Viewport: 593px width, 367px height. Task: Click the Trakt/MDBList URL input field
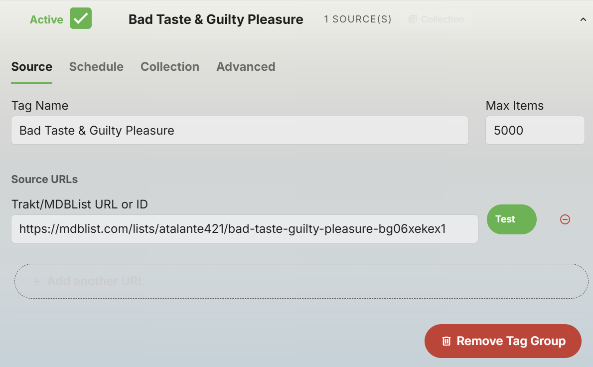(x=244, y=229)
